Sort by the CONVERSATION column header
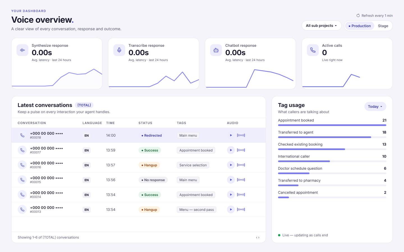The width and height of the screenshot is (404, 252). pyautogui.click(x=32, y=123)
